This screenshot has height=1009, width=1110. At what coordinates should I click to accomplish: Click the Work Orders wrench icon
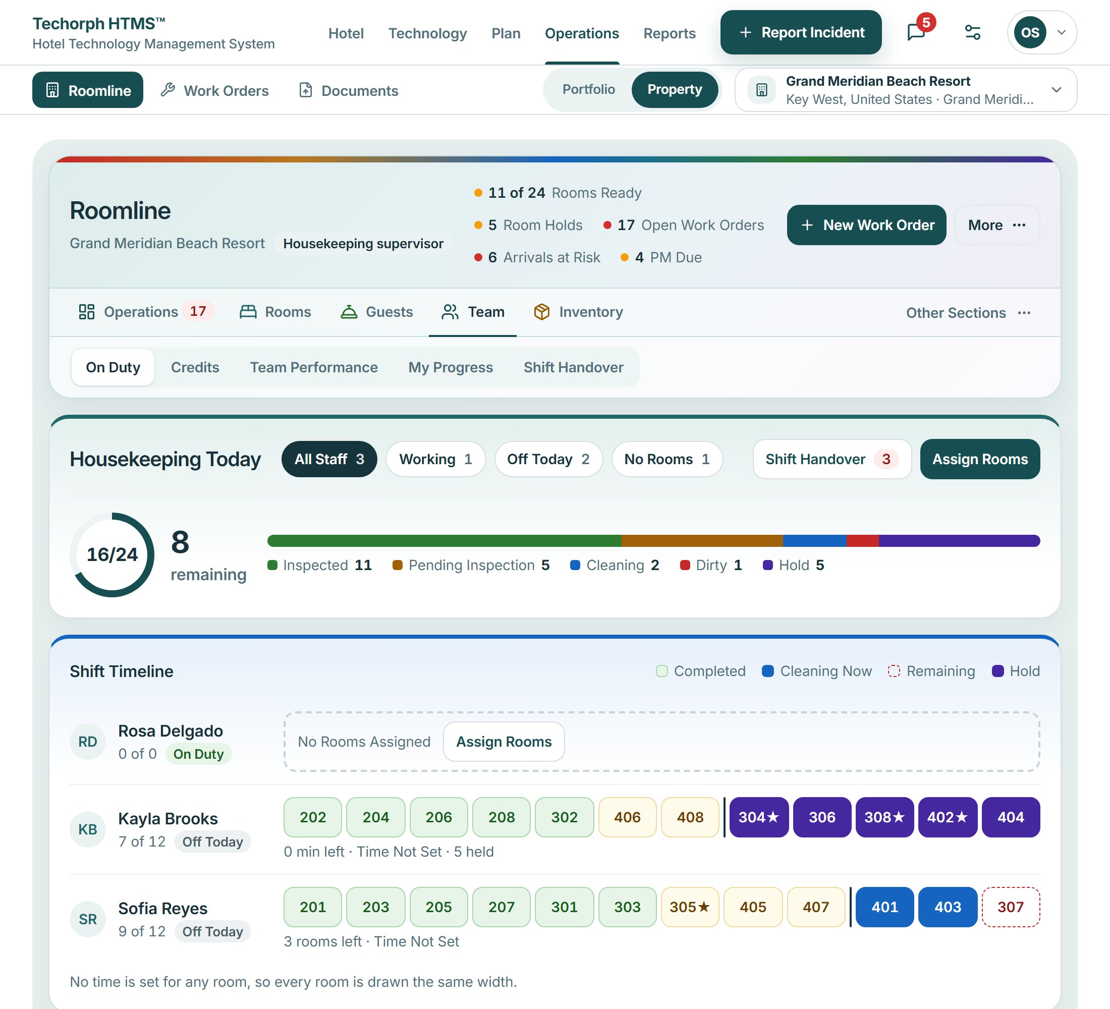coord(168,90)
